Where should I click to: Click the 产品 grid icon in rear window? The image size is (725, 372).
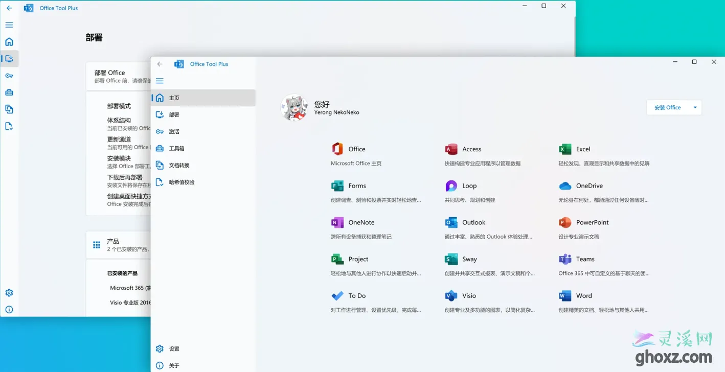pos(97,245)
